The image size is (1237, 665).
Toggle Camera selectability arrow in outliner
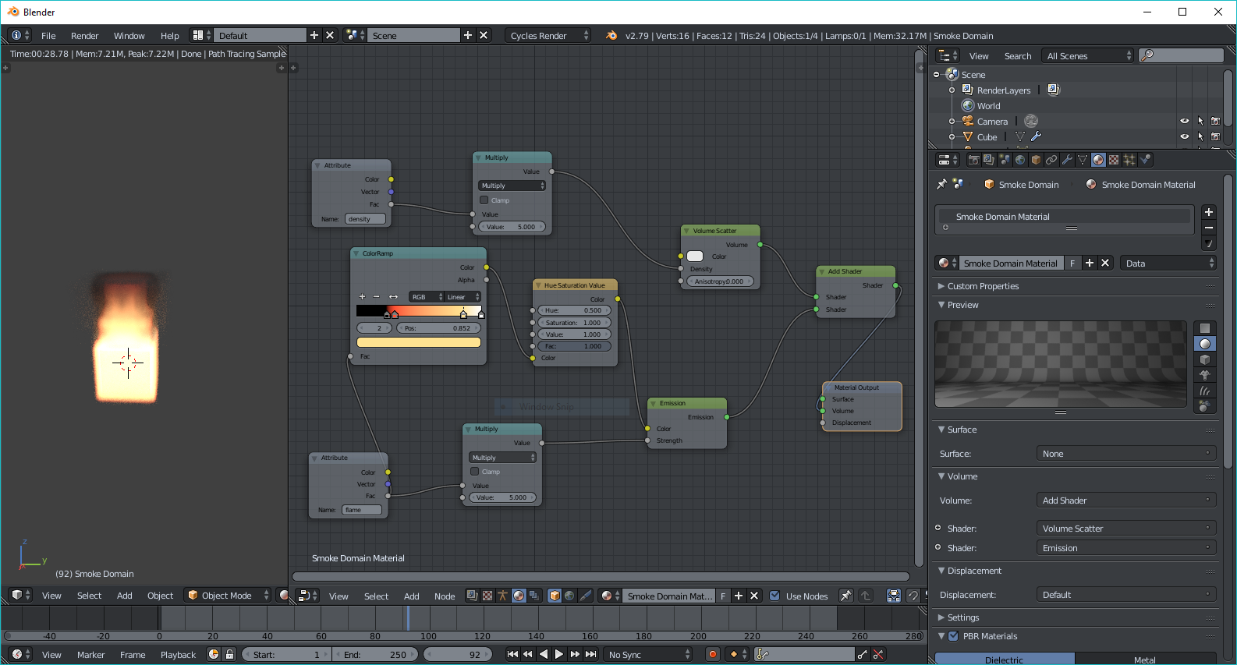pyautogui.click(x=1200, y=121)
